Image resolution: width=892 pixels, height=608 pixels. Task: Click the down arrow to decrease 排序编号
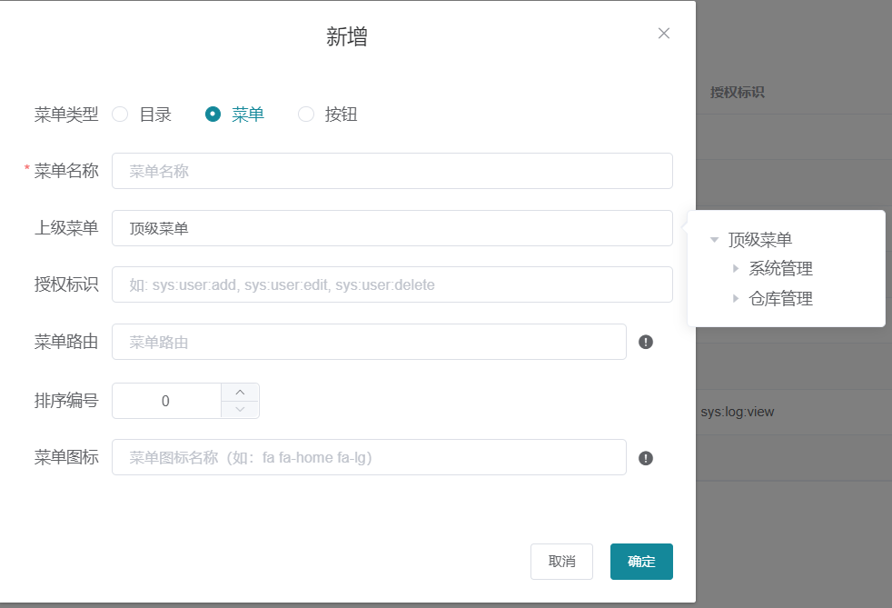[241, 408]
